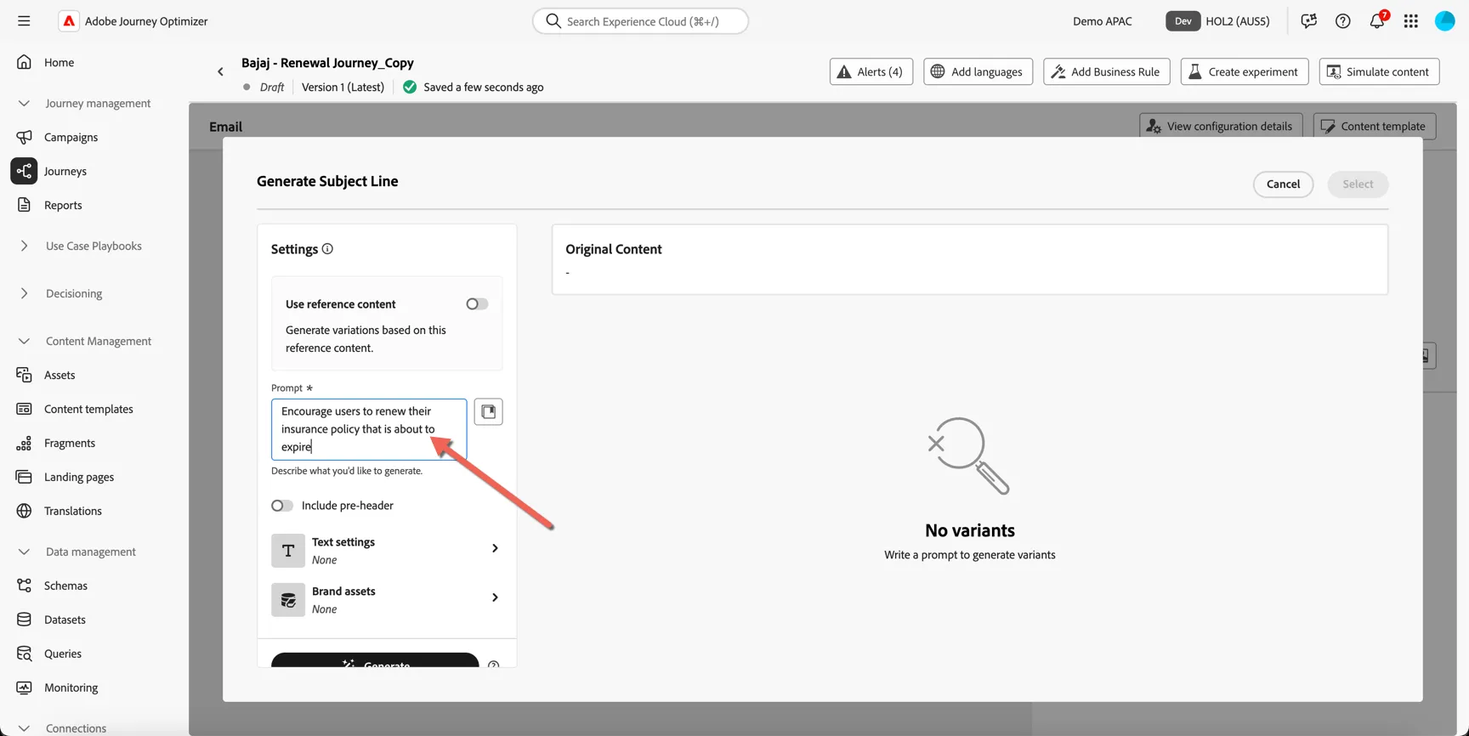Open the help question mark icon

1342,21
